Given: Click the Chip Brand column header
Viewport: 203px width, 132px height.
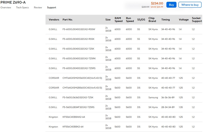Looking at the screenshot, I should point(152,20).
